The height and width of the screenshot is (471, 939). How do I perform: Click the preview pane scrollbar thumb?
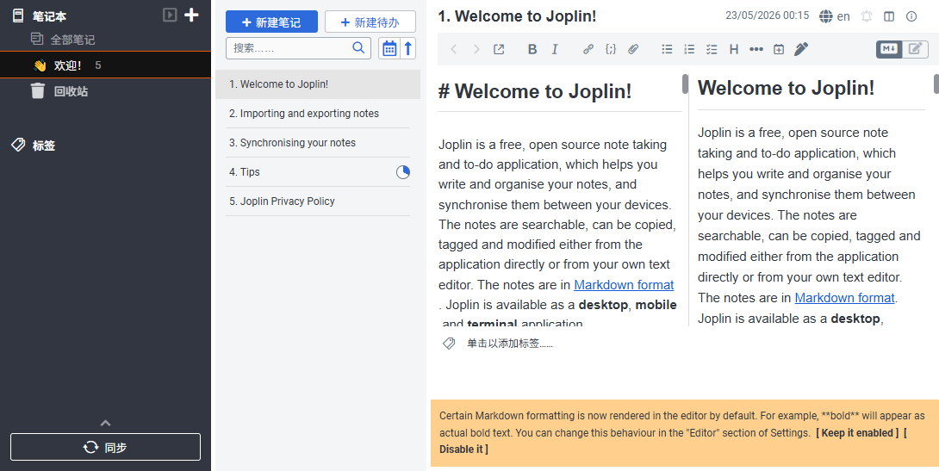(x=936, y=84)
